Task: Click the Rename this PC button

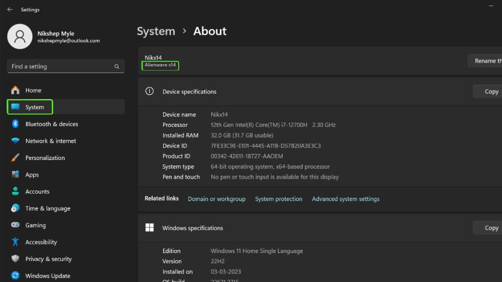Action: click(x=486, y=61)
